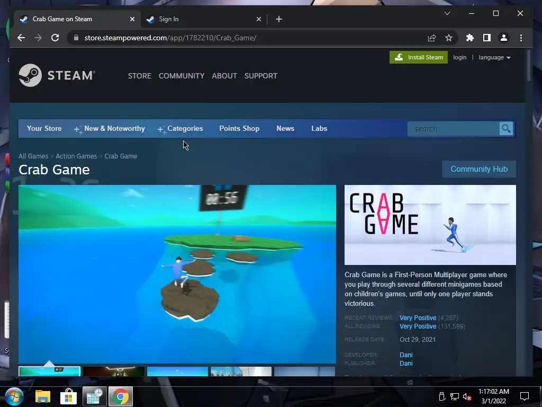Click the Chrome taskbar icon

[121, 396]
